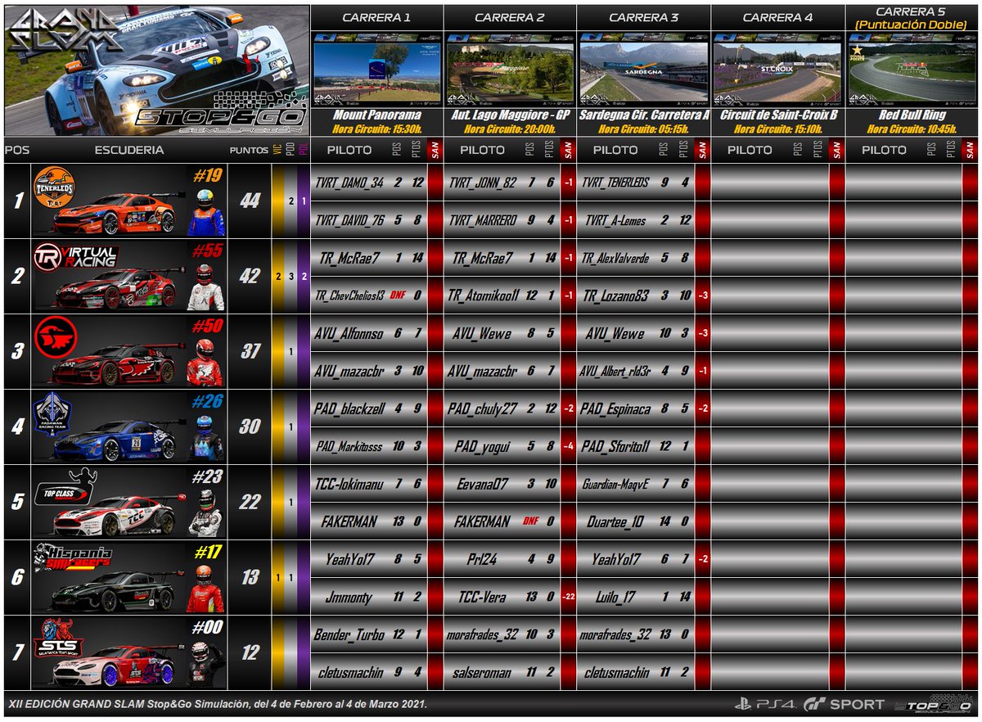Select the CARRERA 2 header
Viewport: 982px width, 722px height.
coord(510,17)
